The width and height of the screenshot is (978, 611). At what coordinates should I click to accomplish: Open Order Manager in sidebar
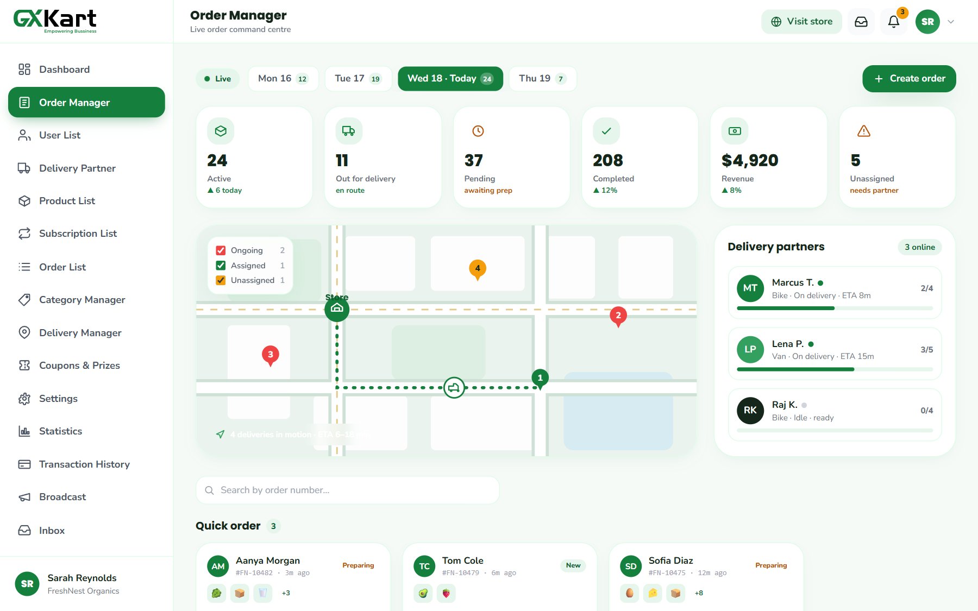click(x=86, y=102)
